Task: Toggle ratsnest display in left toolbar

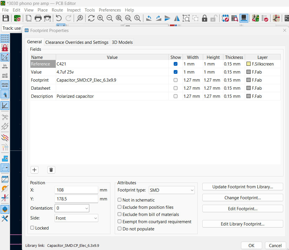Action: (x=5, y=117)
